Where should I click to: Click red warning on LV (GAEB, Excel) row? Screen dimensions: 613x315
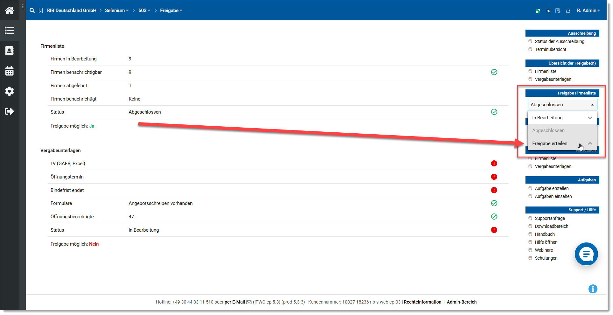(494, 164)
